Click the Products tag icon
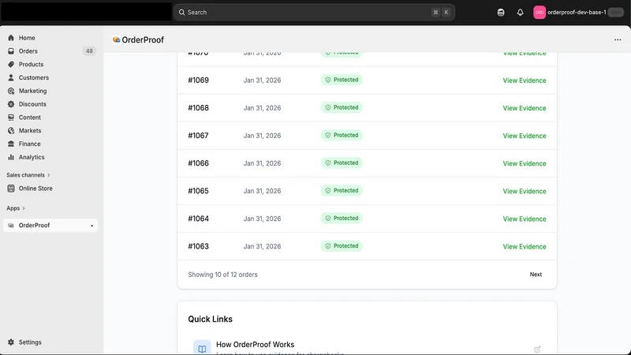The image size is (631, 355). (11, 65)
